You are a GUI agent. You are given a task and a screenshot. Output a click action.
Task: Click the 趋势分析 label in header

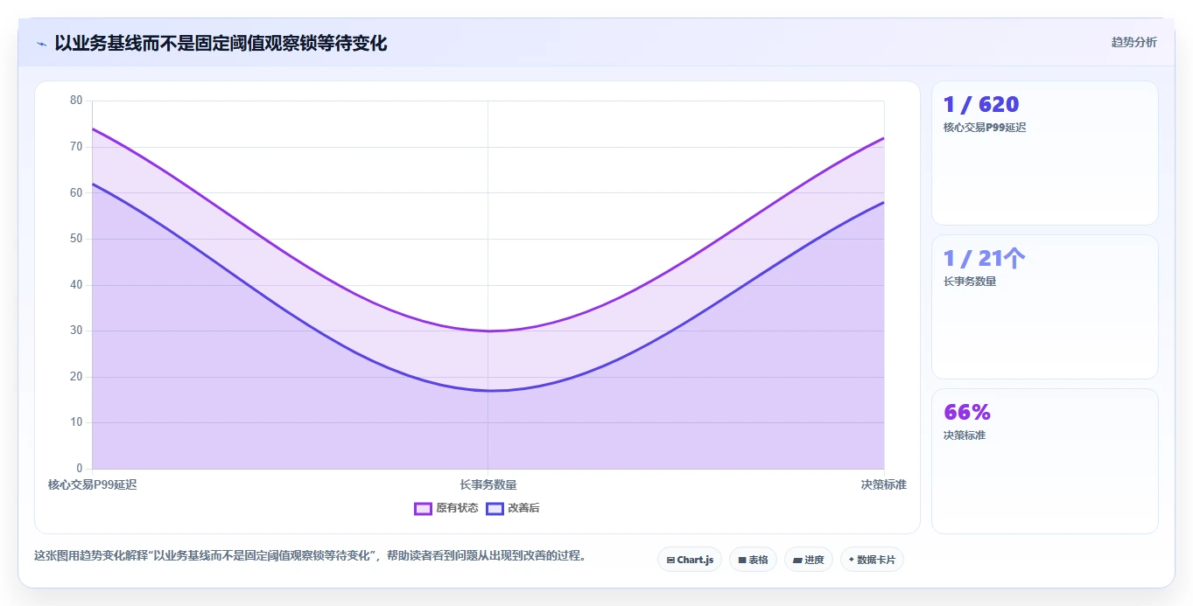[1133, 42]
